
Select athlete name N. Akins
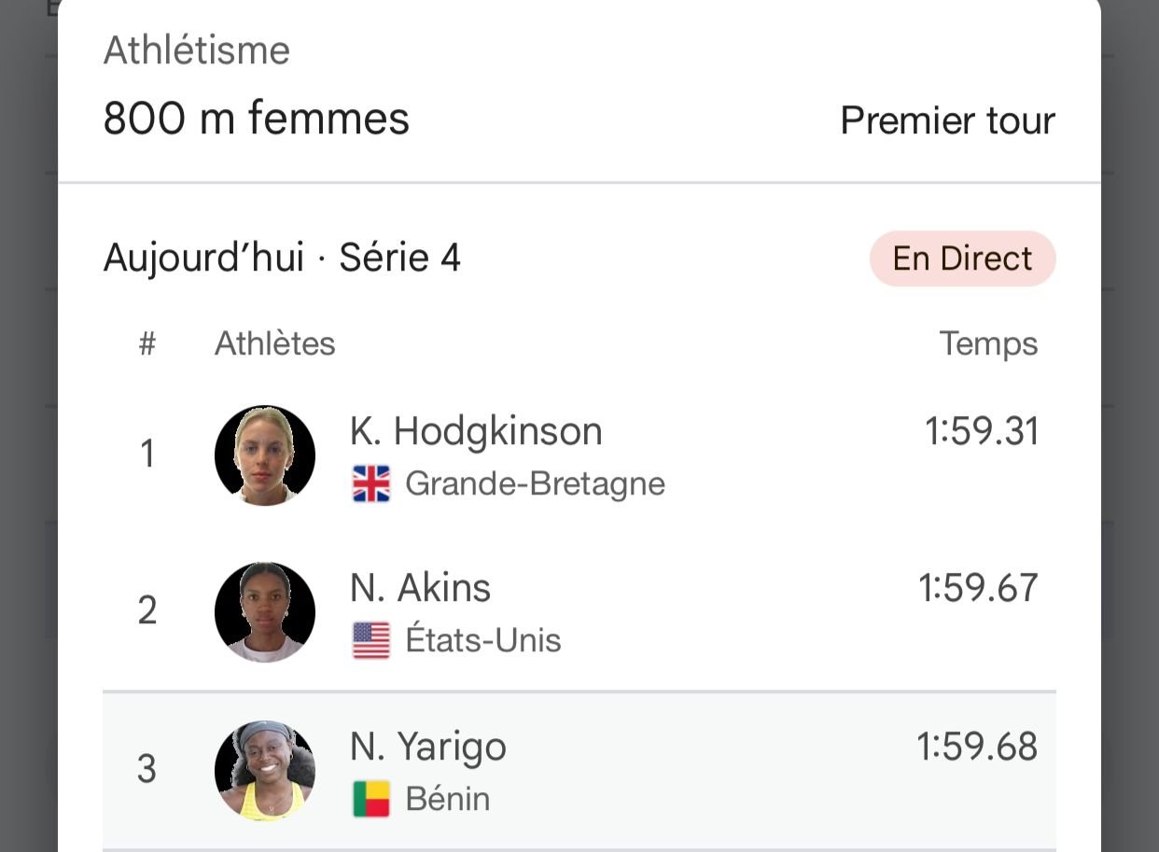pos(420,589)
